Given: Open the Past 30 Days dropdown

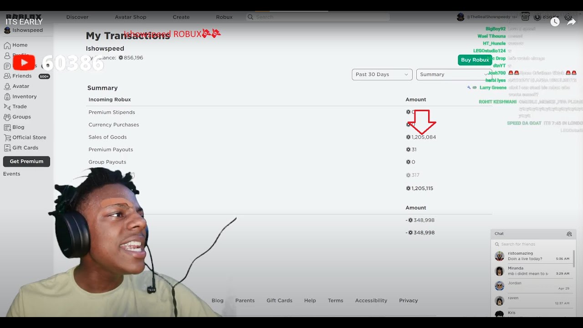Looking at the screenshot, I should pyautogui.click(x=382, y=74).
